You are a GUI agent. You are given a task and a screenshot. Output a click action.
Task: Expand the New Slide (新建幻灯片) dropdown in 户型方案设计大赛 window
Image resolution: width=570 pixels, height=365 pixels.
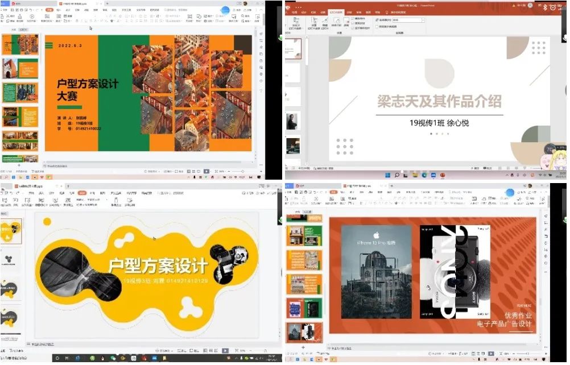[53, 21]
